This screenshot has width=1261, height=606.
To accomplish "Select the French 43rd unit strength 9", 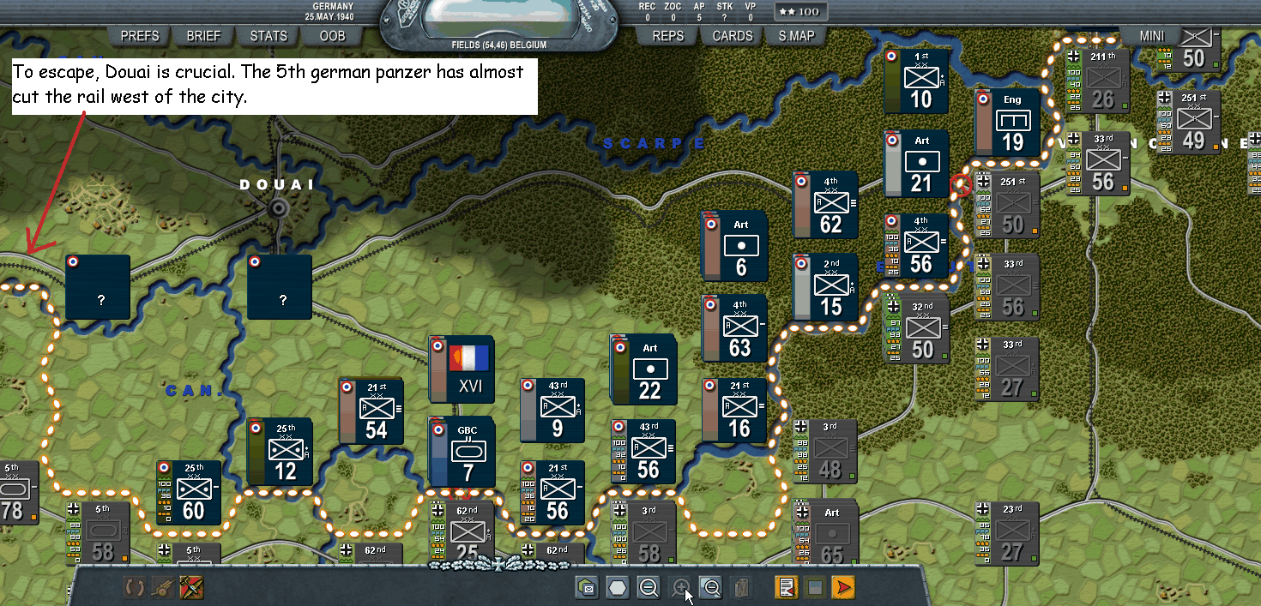I will click(553, 411).
